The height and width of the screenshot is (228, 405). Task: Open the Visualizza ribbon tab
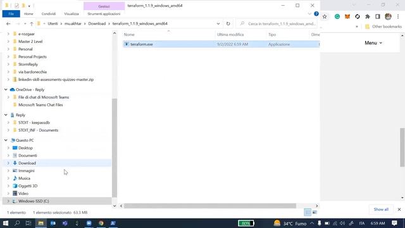point(72,14)
